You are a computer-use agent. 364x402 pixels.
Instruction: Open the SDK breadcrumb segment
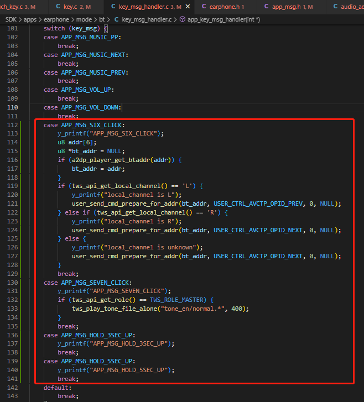pyautogui.click(x=11, y=19)
